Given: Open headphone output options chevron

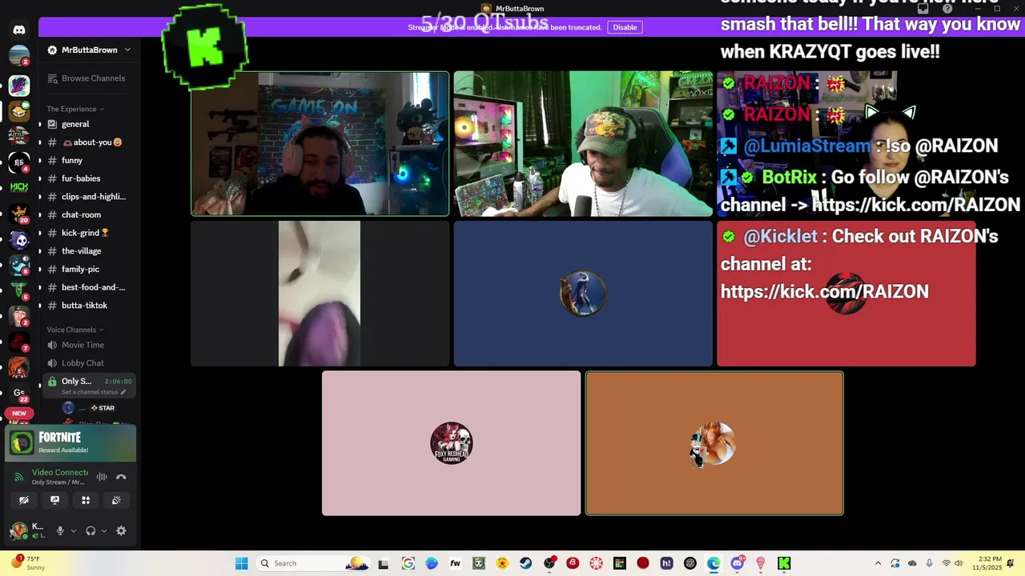Looking at the screenshot, I should click(103, 530).
